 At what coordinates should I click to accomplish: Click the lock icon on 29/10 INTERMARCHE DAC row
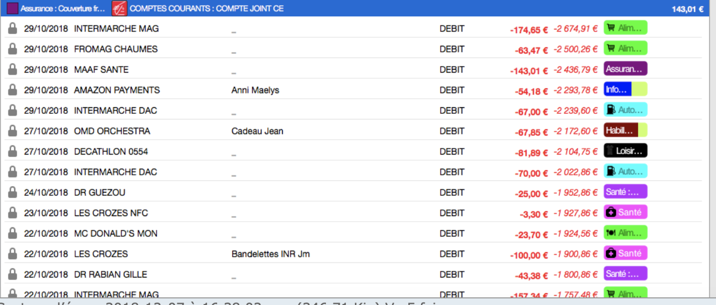[12, 110]
